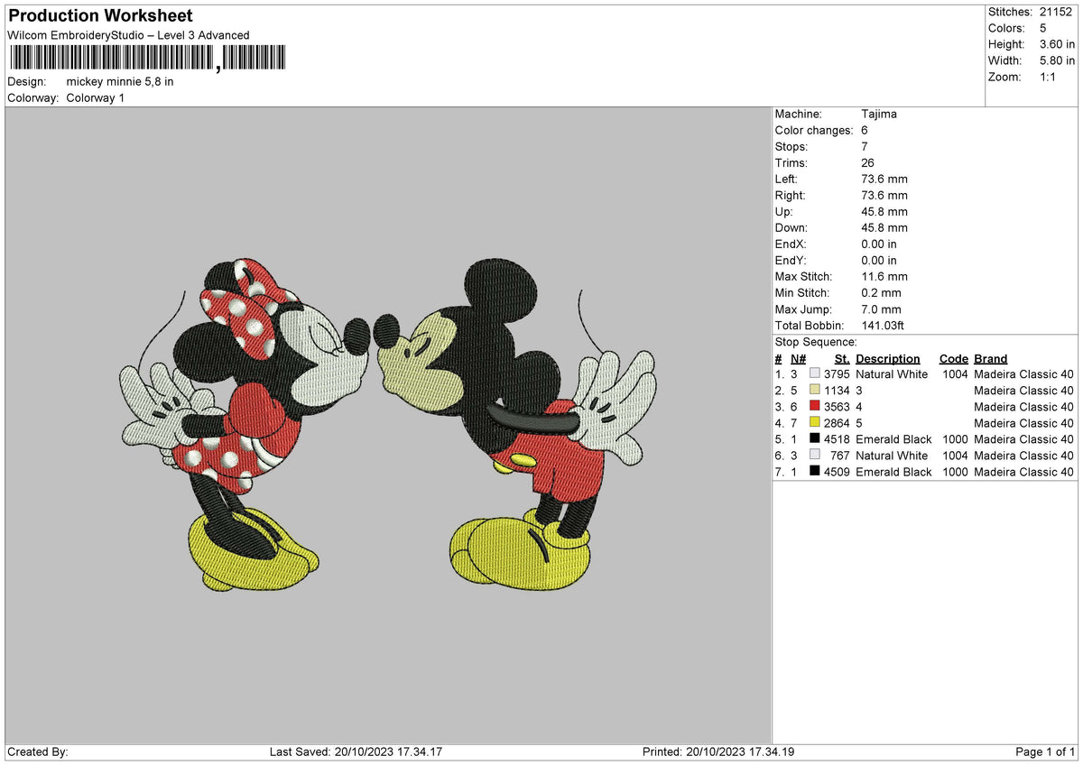The height and width of the screenshot is (765, 1083).
Task: Select 'Emerald Black' in stop row 7
Action: 893,472
